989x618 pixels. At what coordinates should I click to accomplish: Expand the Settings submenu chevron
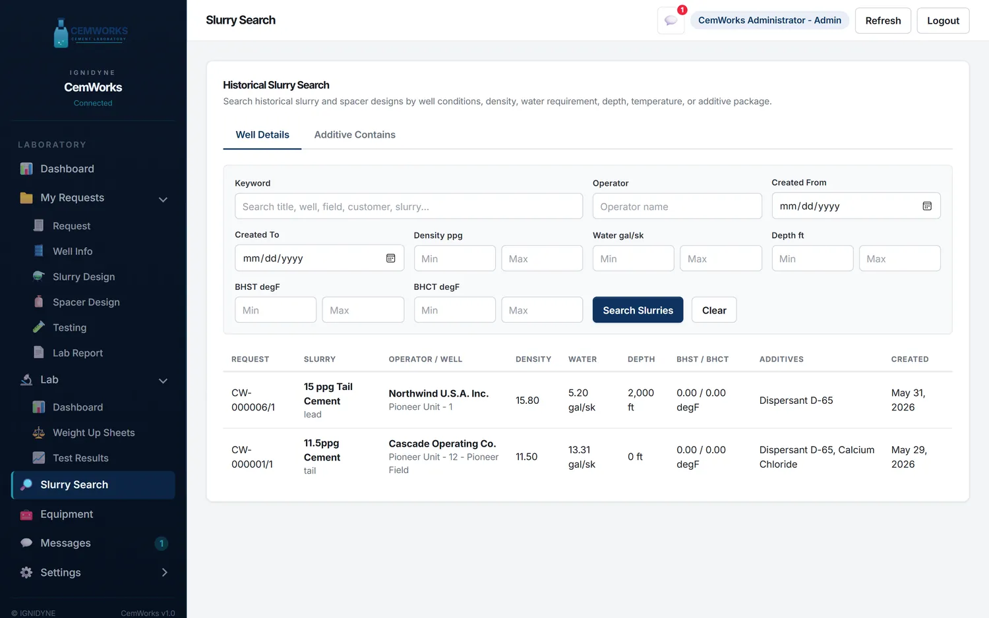pos(164,573)
